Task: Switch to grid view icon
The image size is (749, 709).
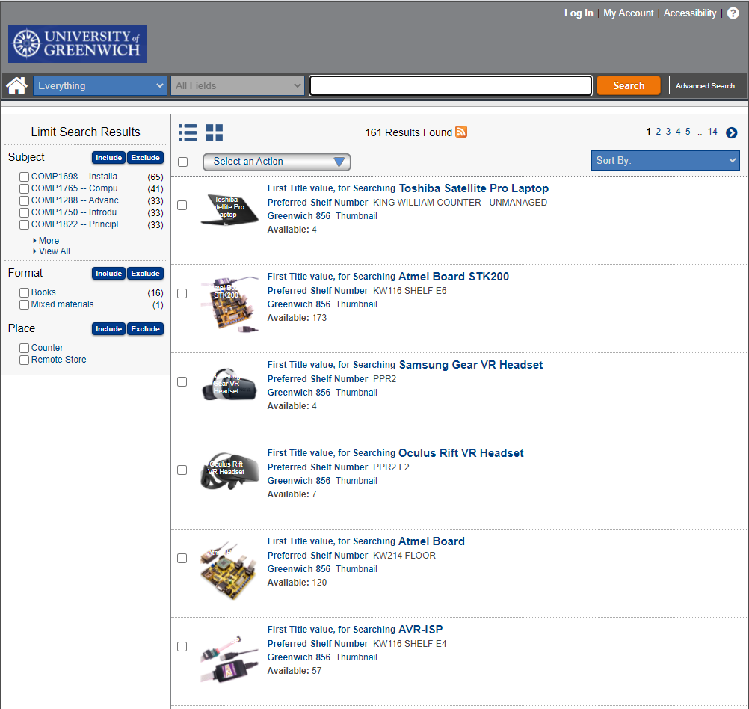Action: 215,133
